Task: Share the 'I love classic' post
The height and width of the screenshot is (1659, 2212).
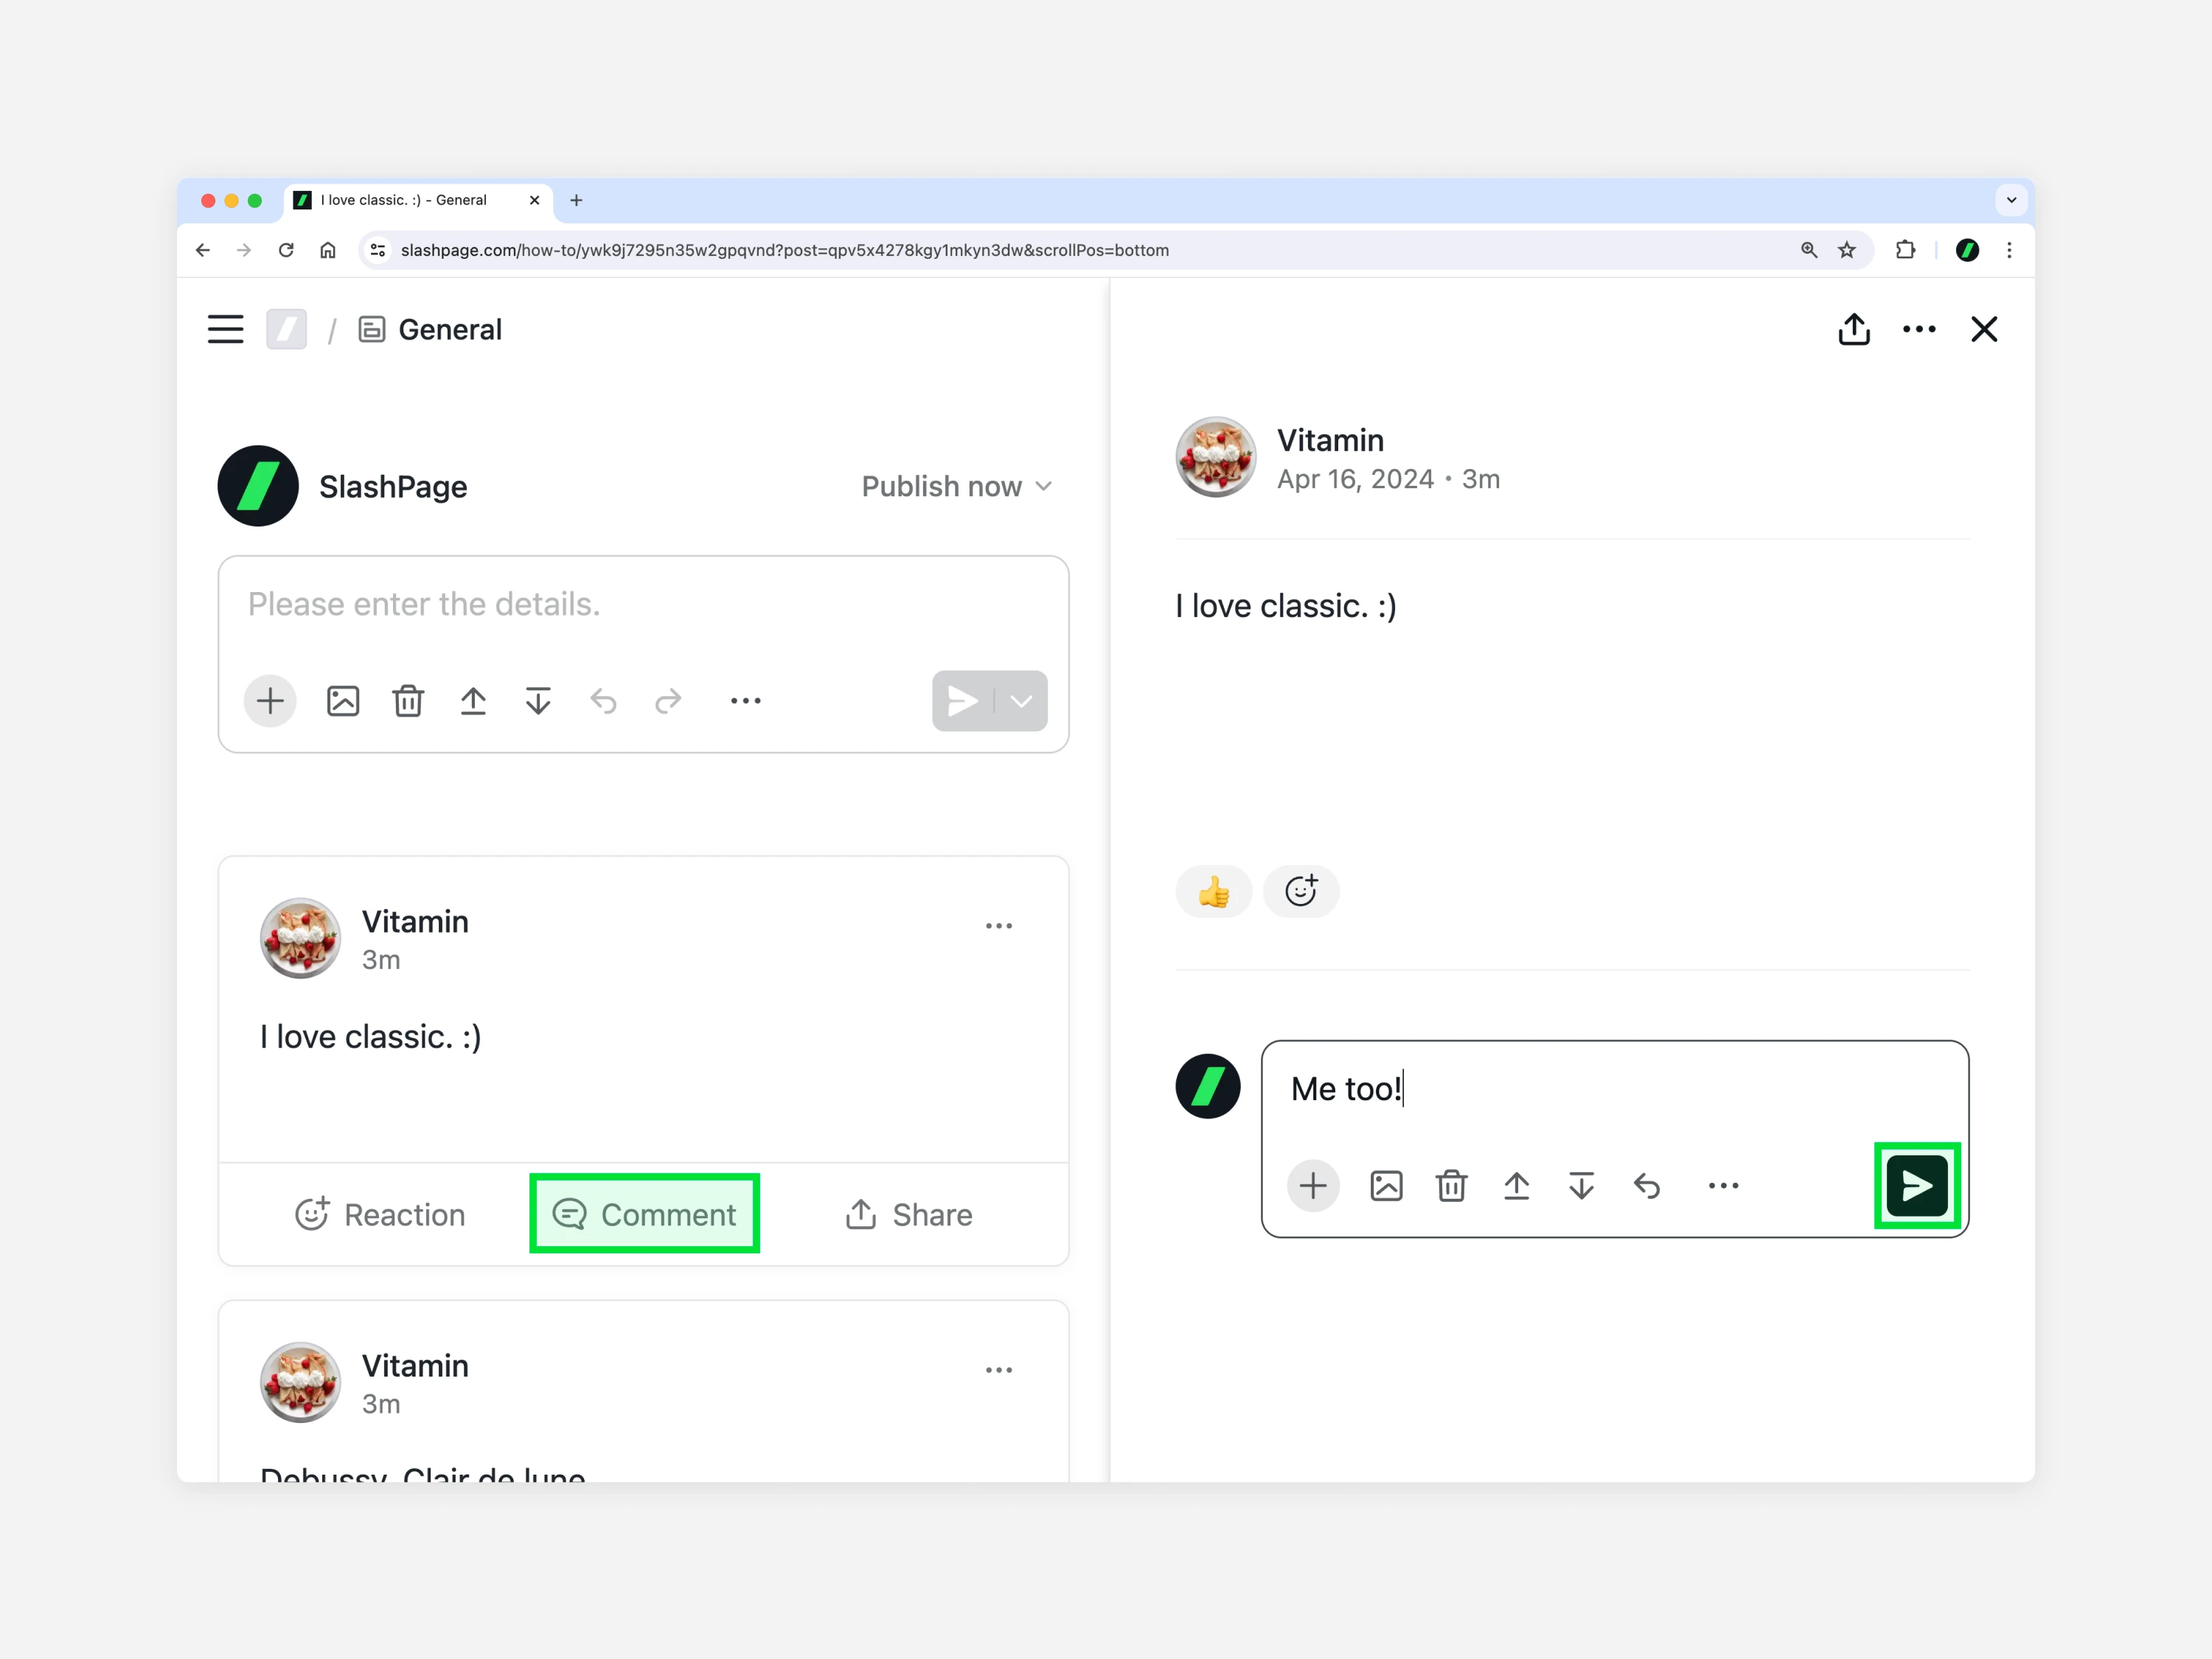Action: coord(909,1214)
